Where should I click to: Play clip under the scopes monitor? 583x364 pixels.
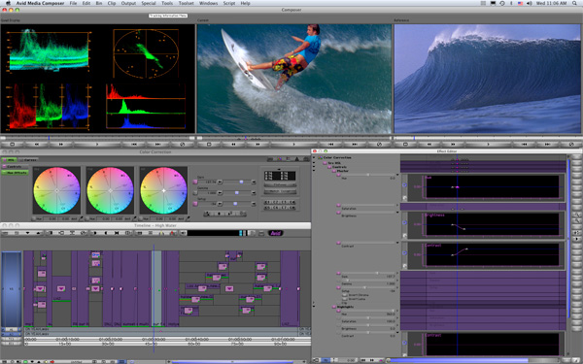97,144
